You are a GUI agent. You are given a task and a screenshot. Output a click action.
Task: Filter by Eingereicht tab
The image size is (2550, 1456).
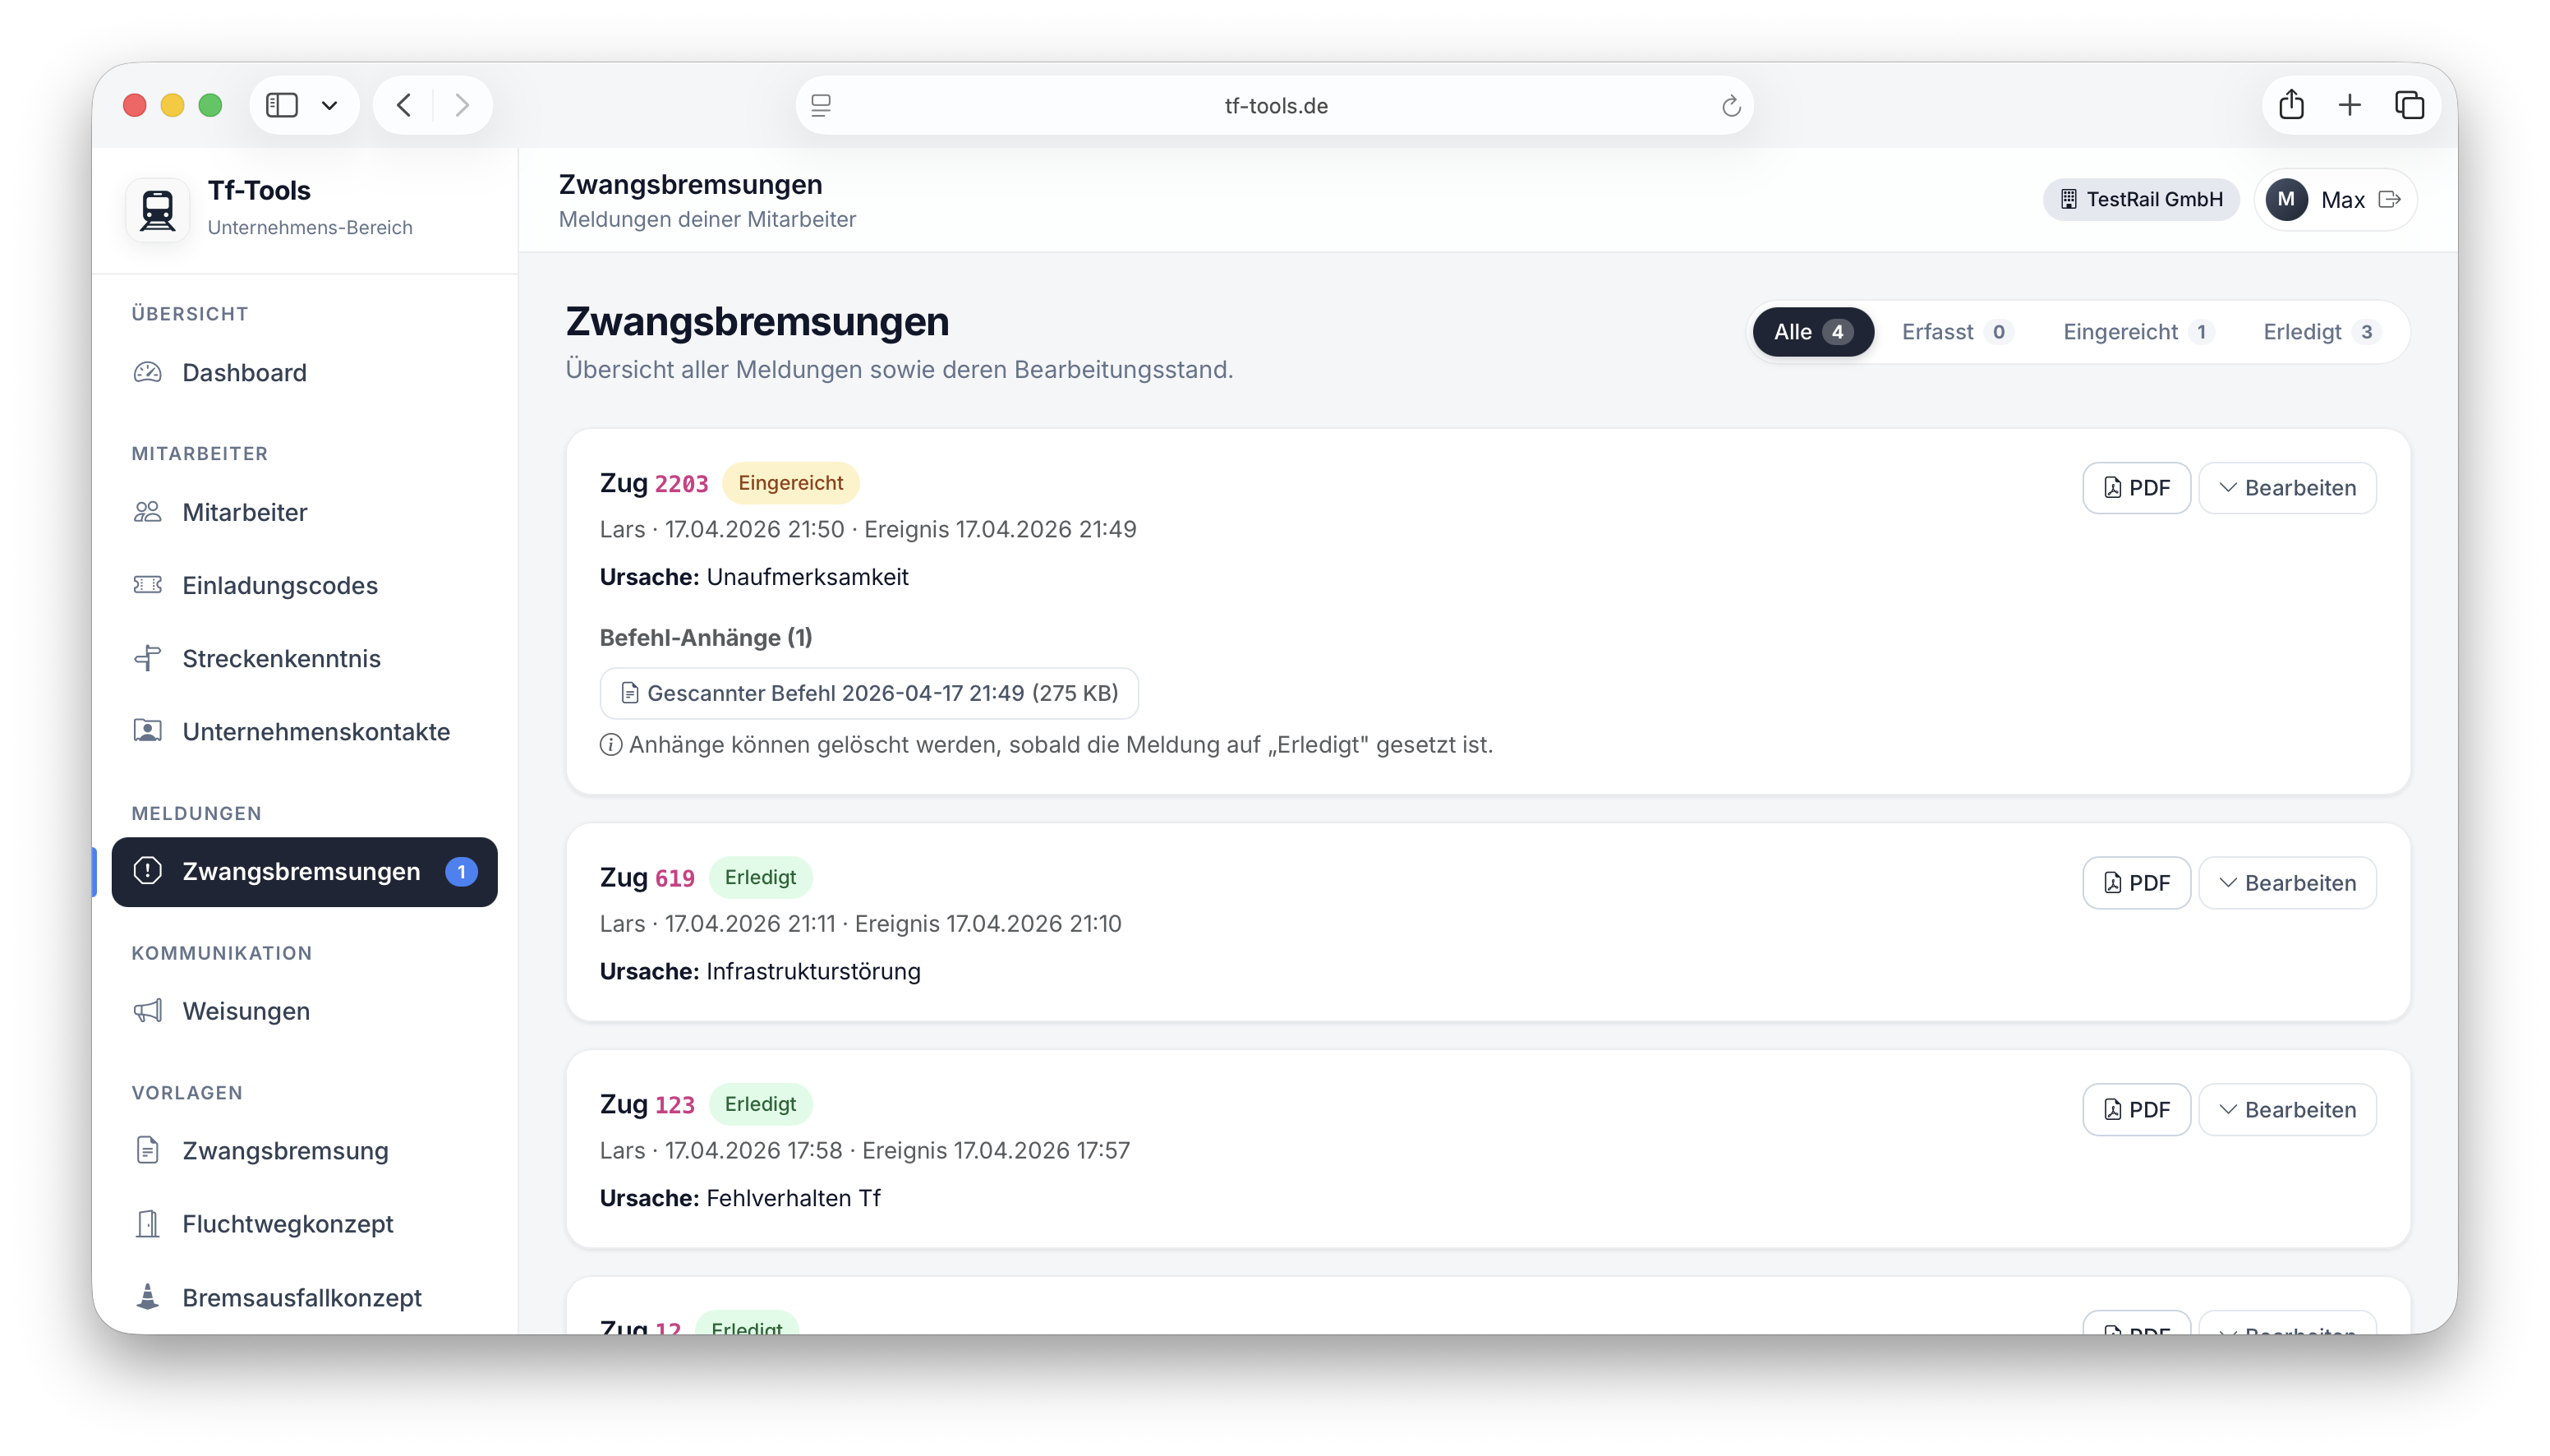point(2137,332)
